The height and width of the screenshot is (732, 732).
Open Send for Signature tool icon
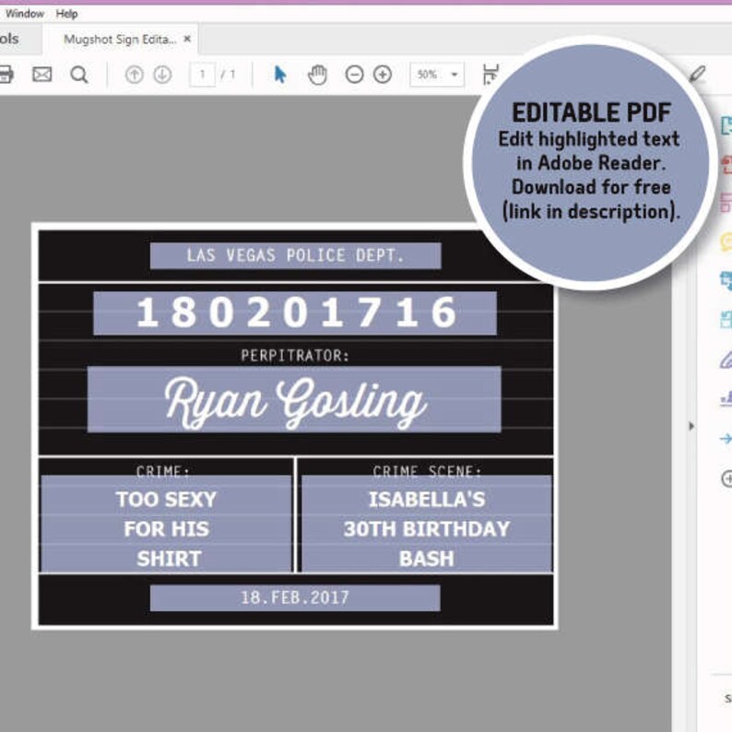click(726, 398)
